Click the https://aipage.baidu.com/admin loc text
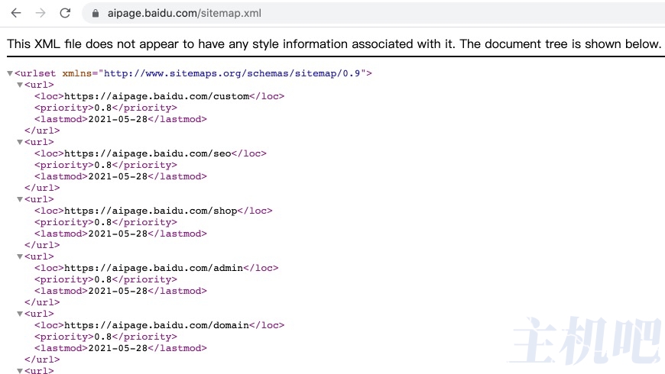 (154, 268)
